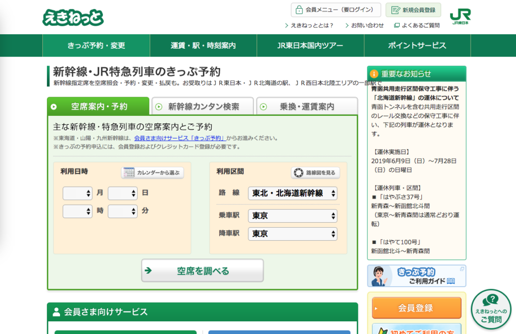Open the minute dropdown
The width and height of the screenshot is (516, 334).
[x=122, y=211]
